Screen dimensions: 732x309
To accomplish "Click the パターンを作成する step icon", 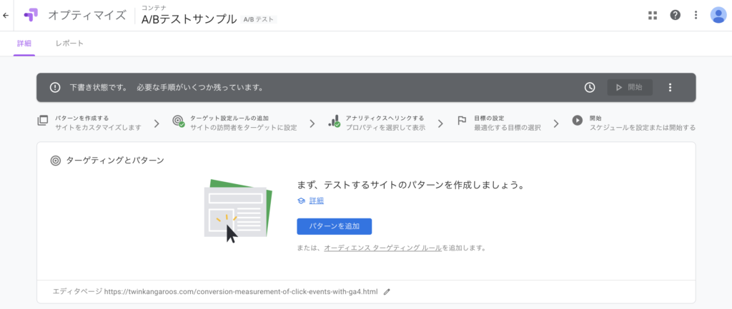I will pyautogui.click(x=43, y=121).
